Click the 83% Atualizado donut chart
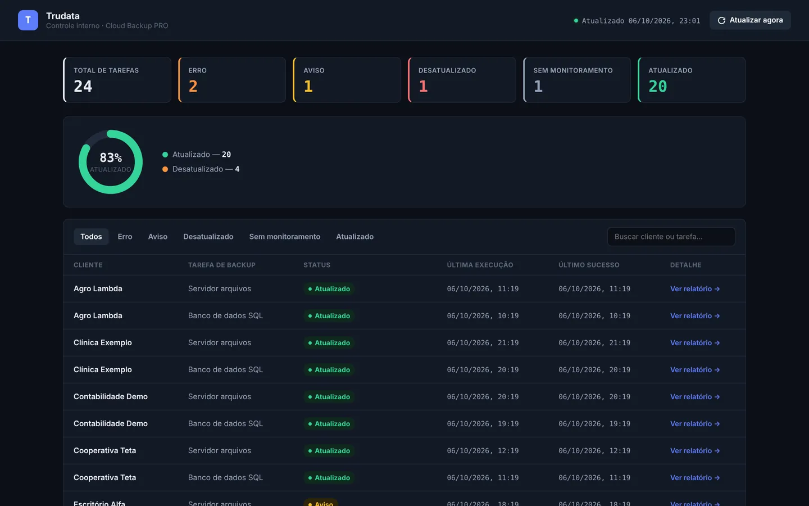 [111, 162]
